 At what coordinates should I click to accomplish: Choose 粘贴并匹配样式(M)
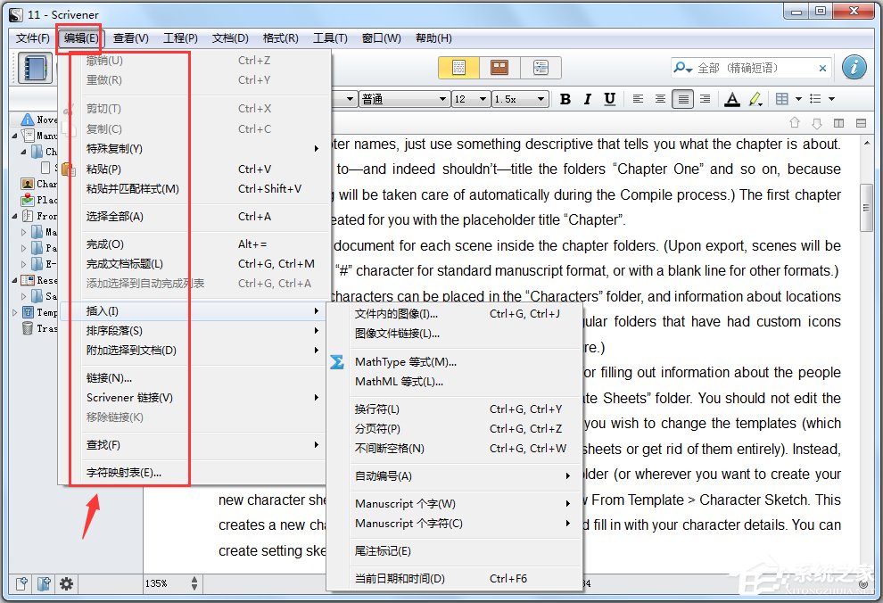point(194,188)
